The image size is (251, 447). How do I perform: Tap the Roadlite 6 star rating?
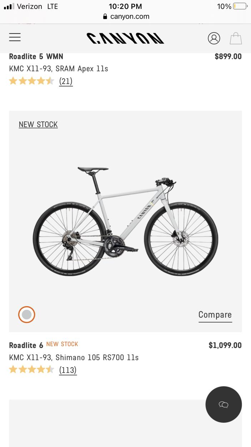click(x=31, y=369)
